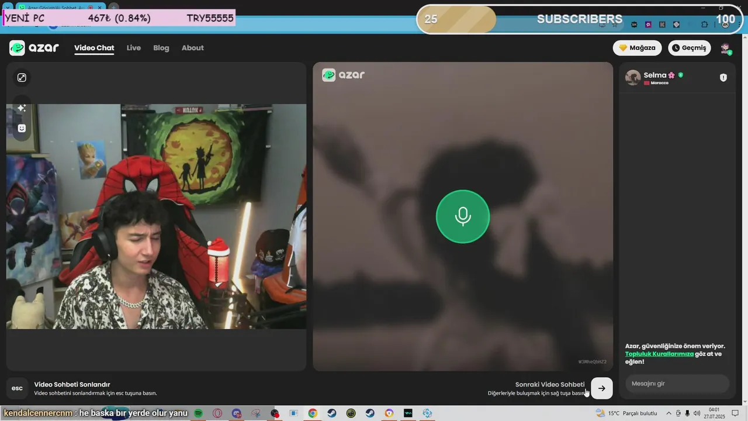The height and width of the screenshot is (421, 748).
Task: Click Selma's profile avatar
Action: click(633, 78)
